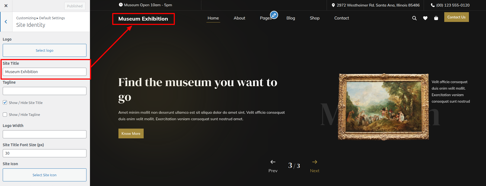Uncheck Show / Hide Site Title checkbox
486x186 pixels.
point(5,103)
